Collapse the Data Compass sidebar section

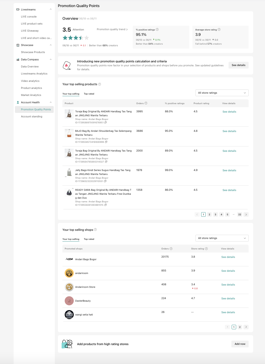pyautogui.click(x=51, y=60)
